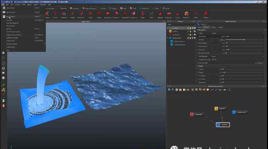Add an Attractor daemon from the shelf

click(x=64, y=15)
